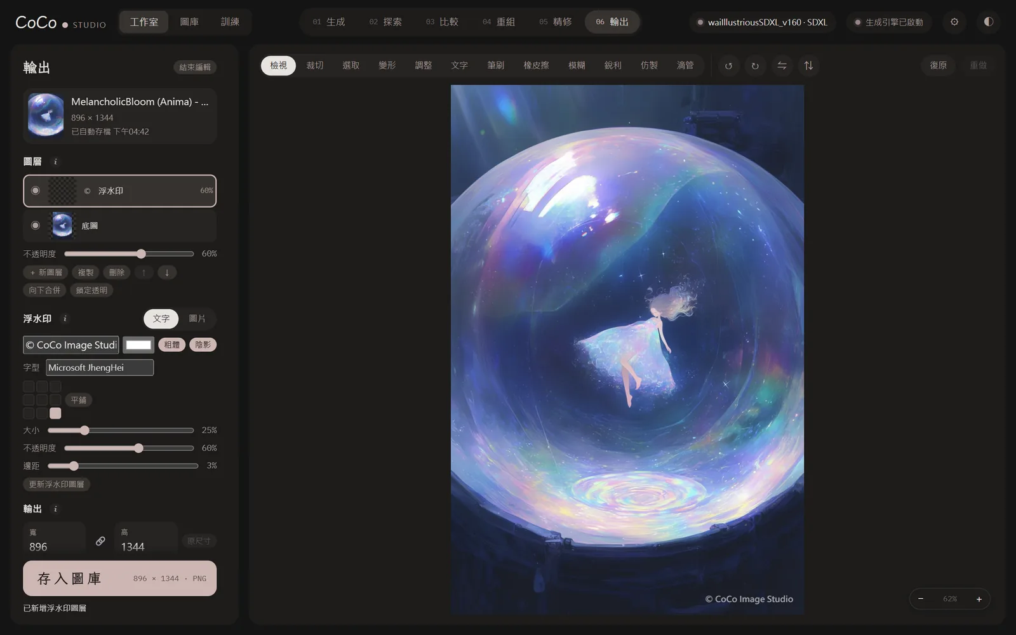Adjust the watermark 大小 size slider
The image size is (1016, 635).
click(121, 431)
